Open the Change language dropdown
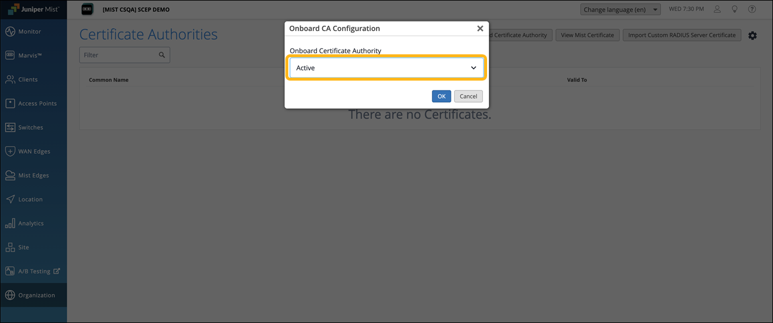773x323 pixels. 620,9
